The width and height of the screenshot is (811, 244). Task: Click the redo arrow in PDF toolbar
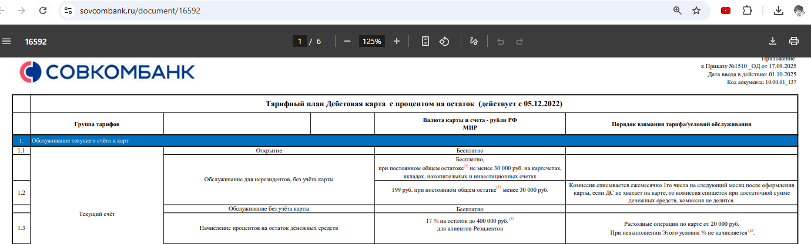(x=520, y=41)
